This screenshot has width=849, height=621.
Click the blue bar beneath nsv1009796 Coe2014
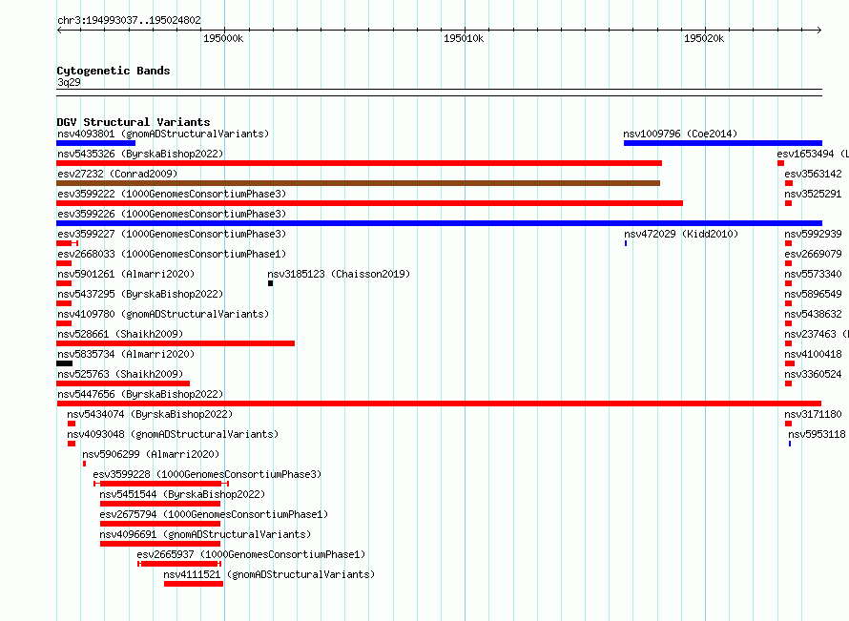pyautogui.click(x=723, y=143)
